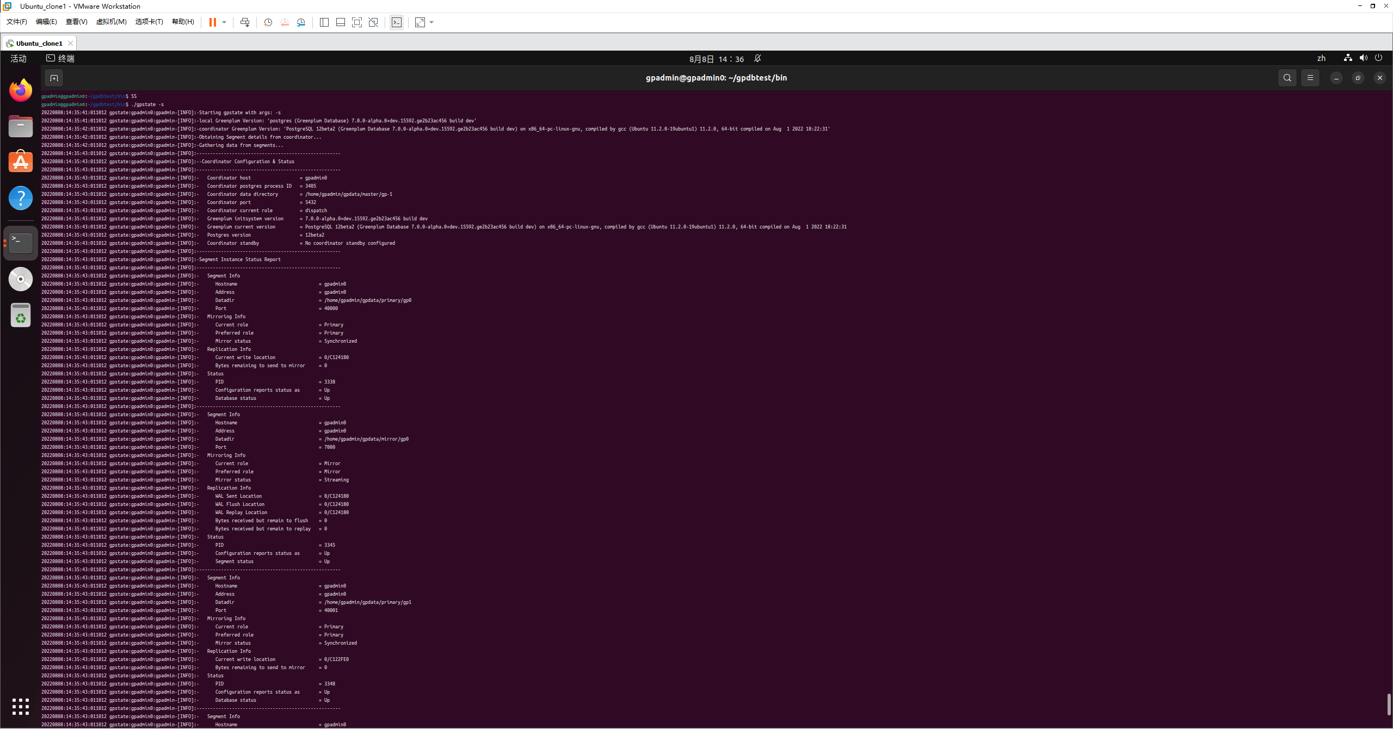Open the date and time panel
Viewport: 1393px width, 729px height.
(716, 59)
